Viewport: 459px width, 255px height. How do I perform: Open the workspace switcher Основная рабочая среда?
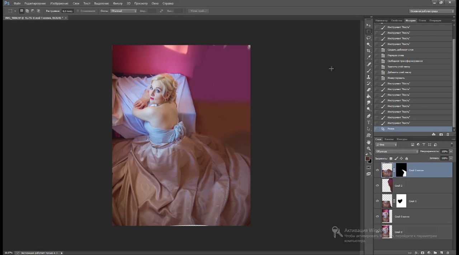pos(432,11)
